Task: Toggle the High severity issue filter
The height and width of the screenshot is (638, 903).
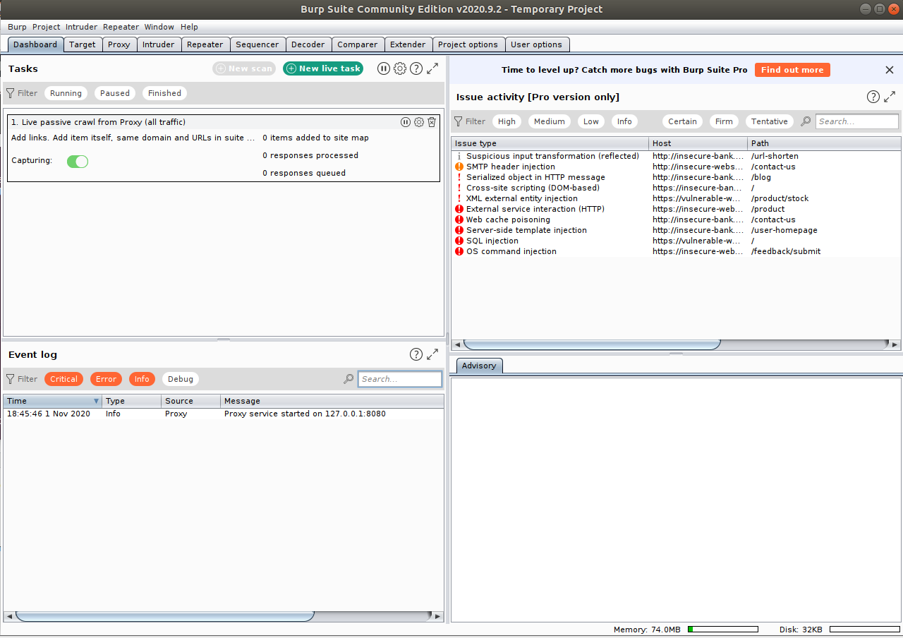Action: [x=507, y=121]
